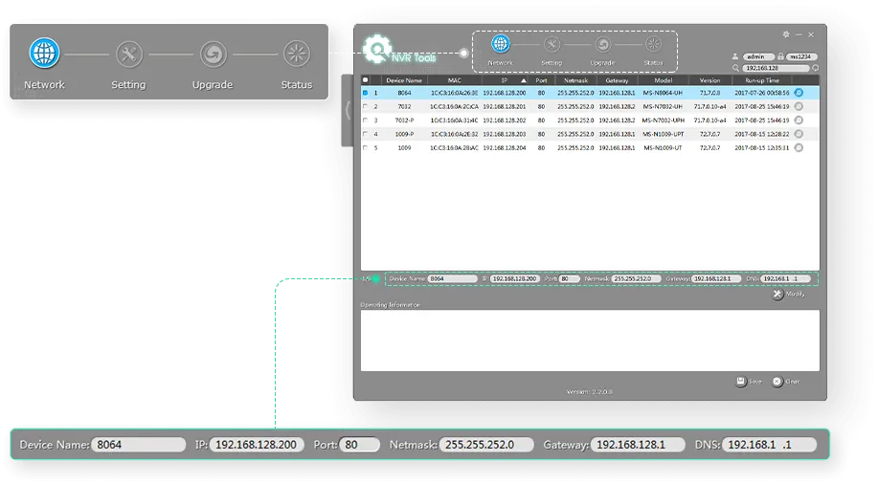Image resolution: width=878 pixels, height=483 pixels.
Task: Toggle the sort arrow on the IP column
Action: click(x=524, y=80)
